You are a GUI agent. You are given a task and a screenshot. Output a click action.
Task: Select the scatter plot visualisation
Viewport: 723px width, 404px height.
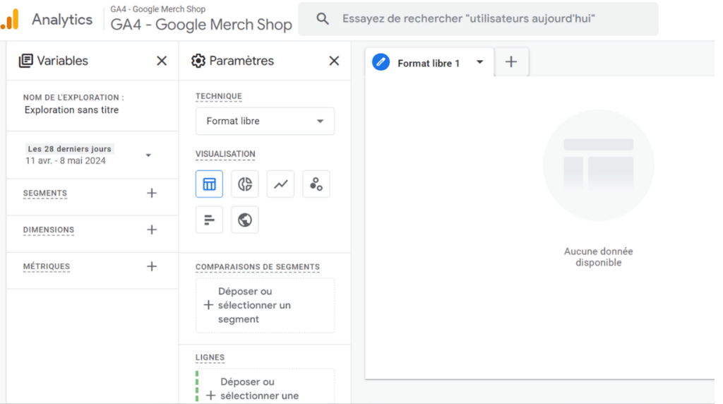pos(316,184)
